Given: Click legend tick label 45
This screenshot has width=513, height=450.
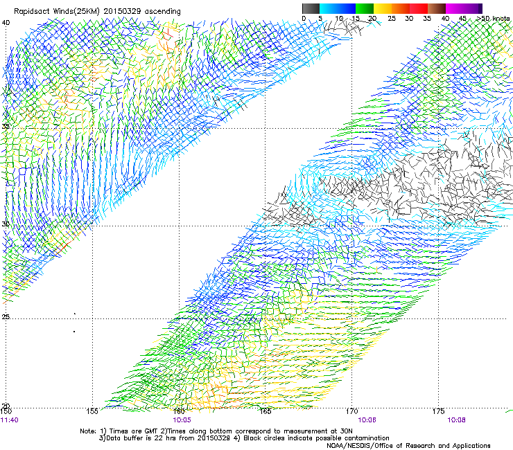Looking at the screenshot, I should 462,18.
